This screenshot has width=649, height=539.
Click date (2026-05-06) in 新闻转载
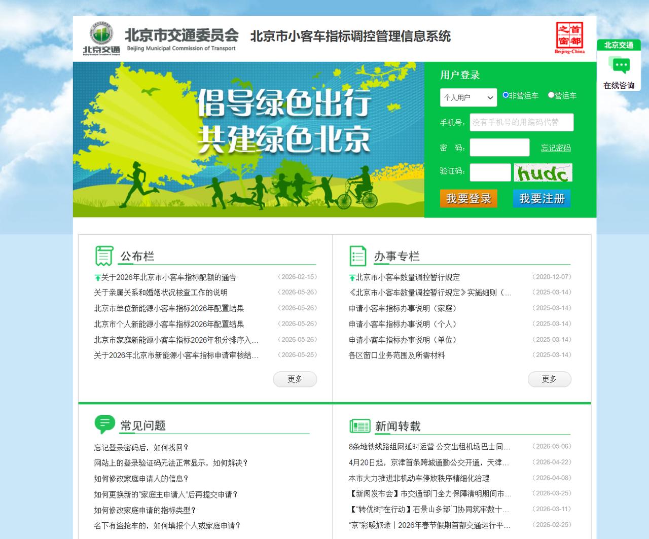552,446
